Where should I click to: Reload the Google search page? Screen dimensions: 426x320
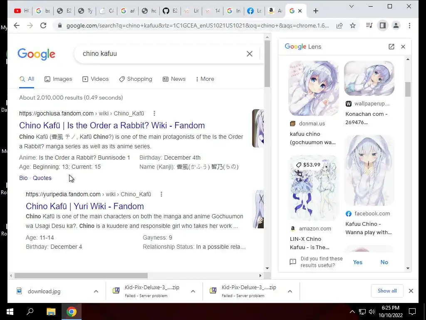43,25
